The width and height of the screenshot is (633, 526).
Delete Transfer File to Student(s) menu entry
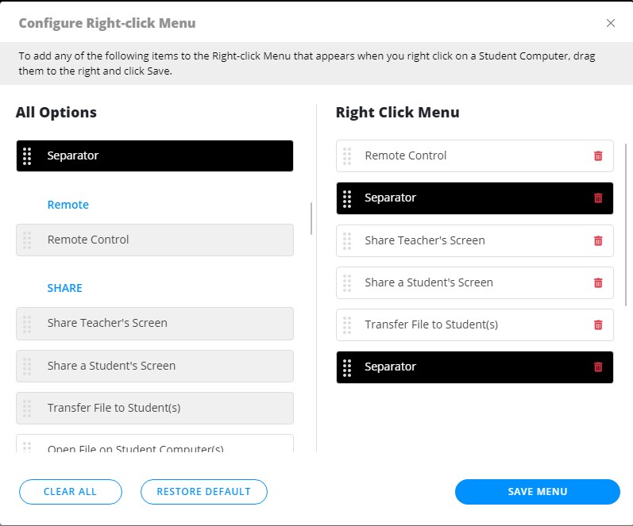598,324
